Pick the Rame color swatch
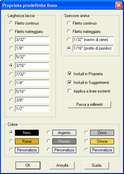 27,141
